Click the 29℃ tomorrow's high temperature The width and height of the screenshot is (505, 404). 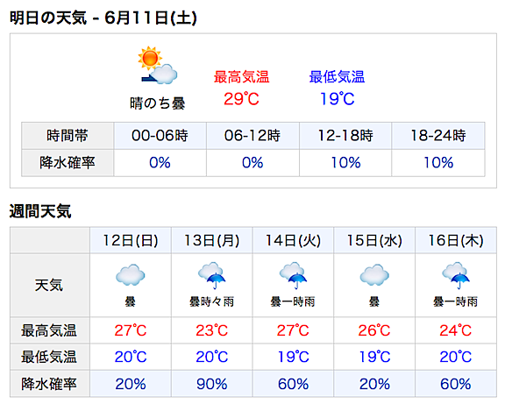(241, 99)
